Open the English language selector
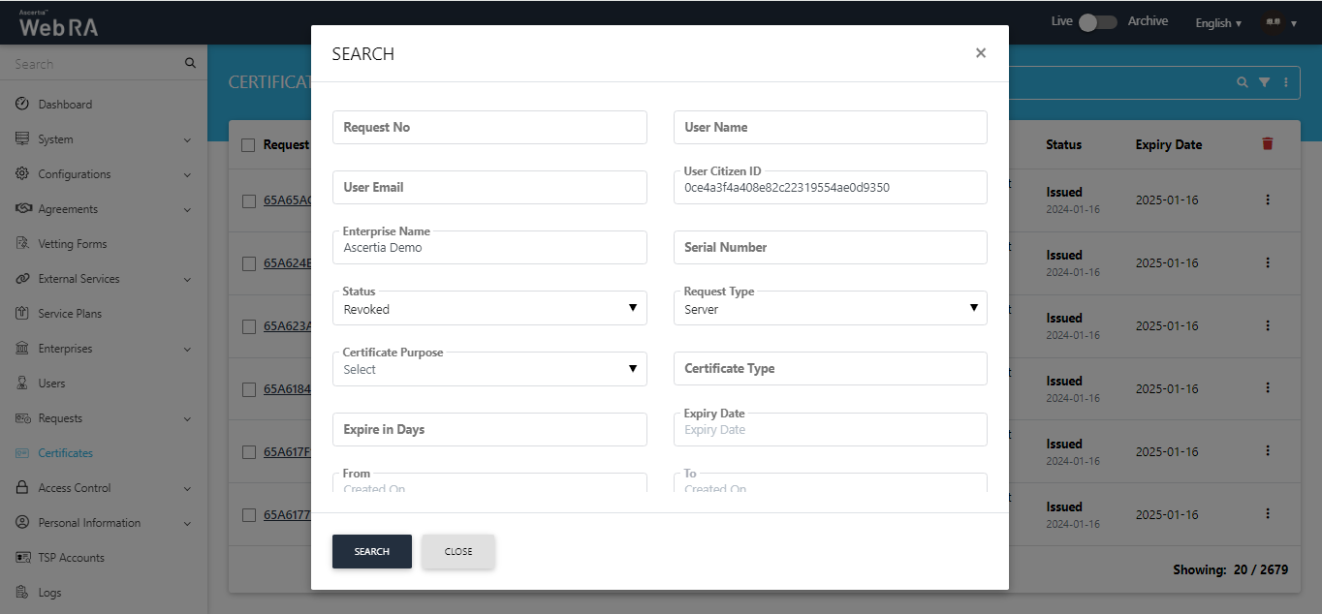Viewport: 1322px width, 614px height. point(1218,23)
